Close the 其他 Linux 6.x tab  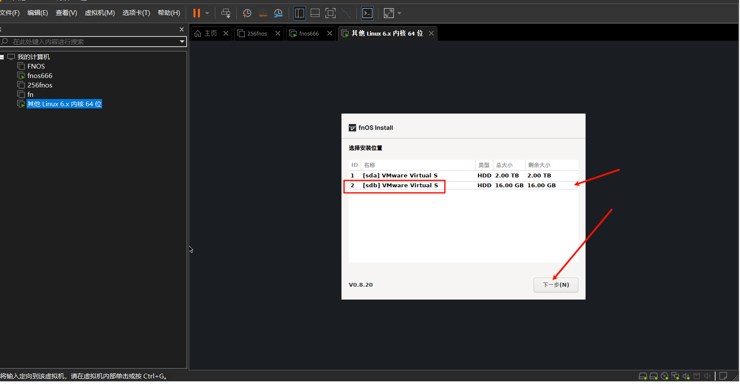click(x=431, y=33)
